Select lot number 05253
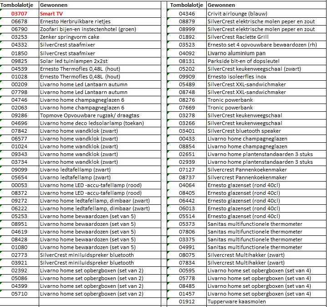Image resolution: width=327 pixels, height=307 pixels. (19, 216)
